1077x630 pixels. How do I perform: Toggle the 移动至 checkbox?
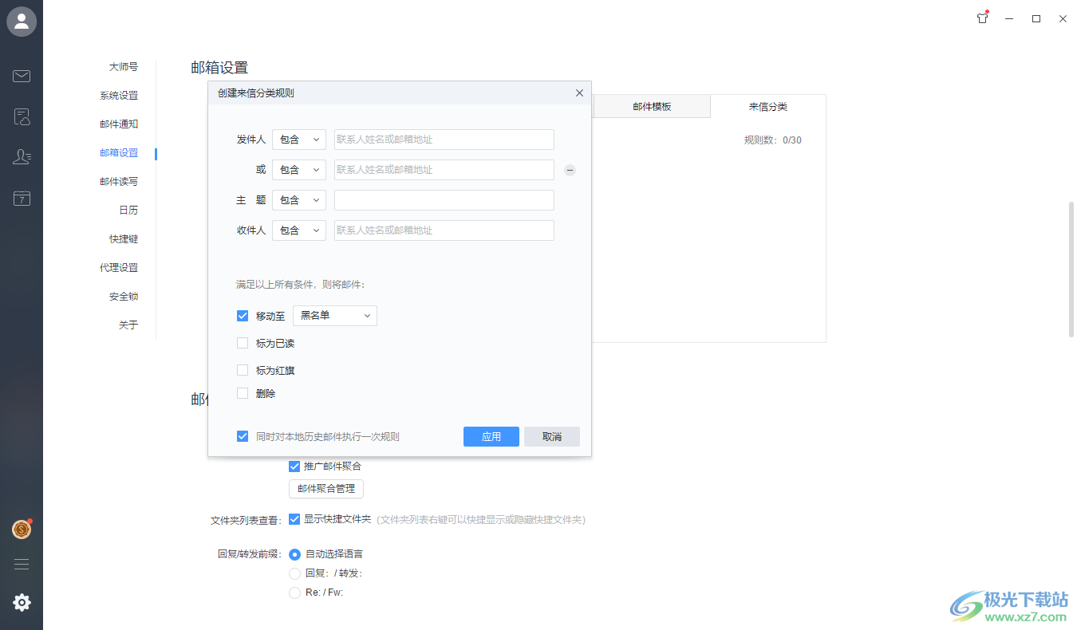tap(243, 316)
